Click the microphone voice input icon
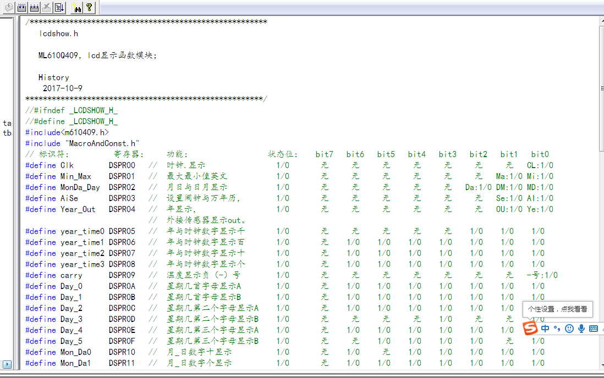Viewport: 604px width, 378px height. point(581,329)
